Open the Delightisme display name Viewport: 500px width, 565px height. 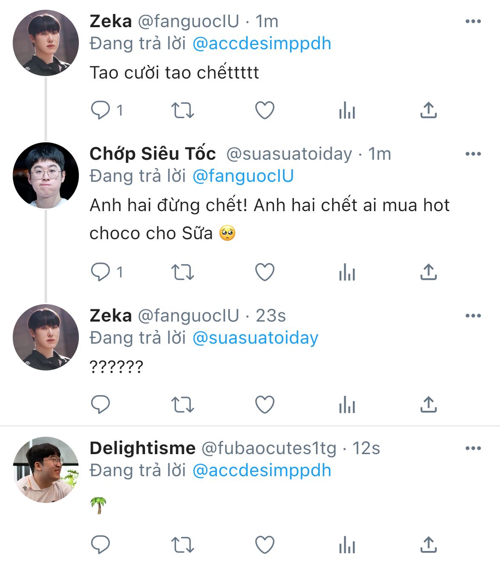click(142, 448)
